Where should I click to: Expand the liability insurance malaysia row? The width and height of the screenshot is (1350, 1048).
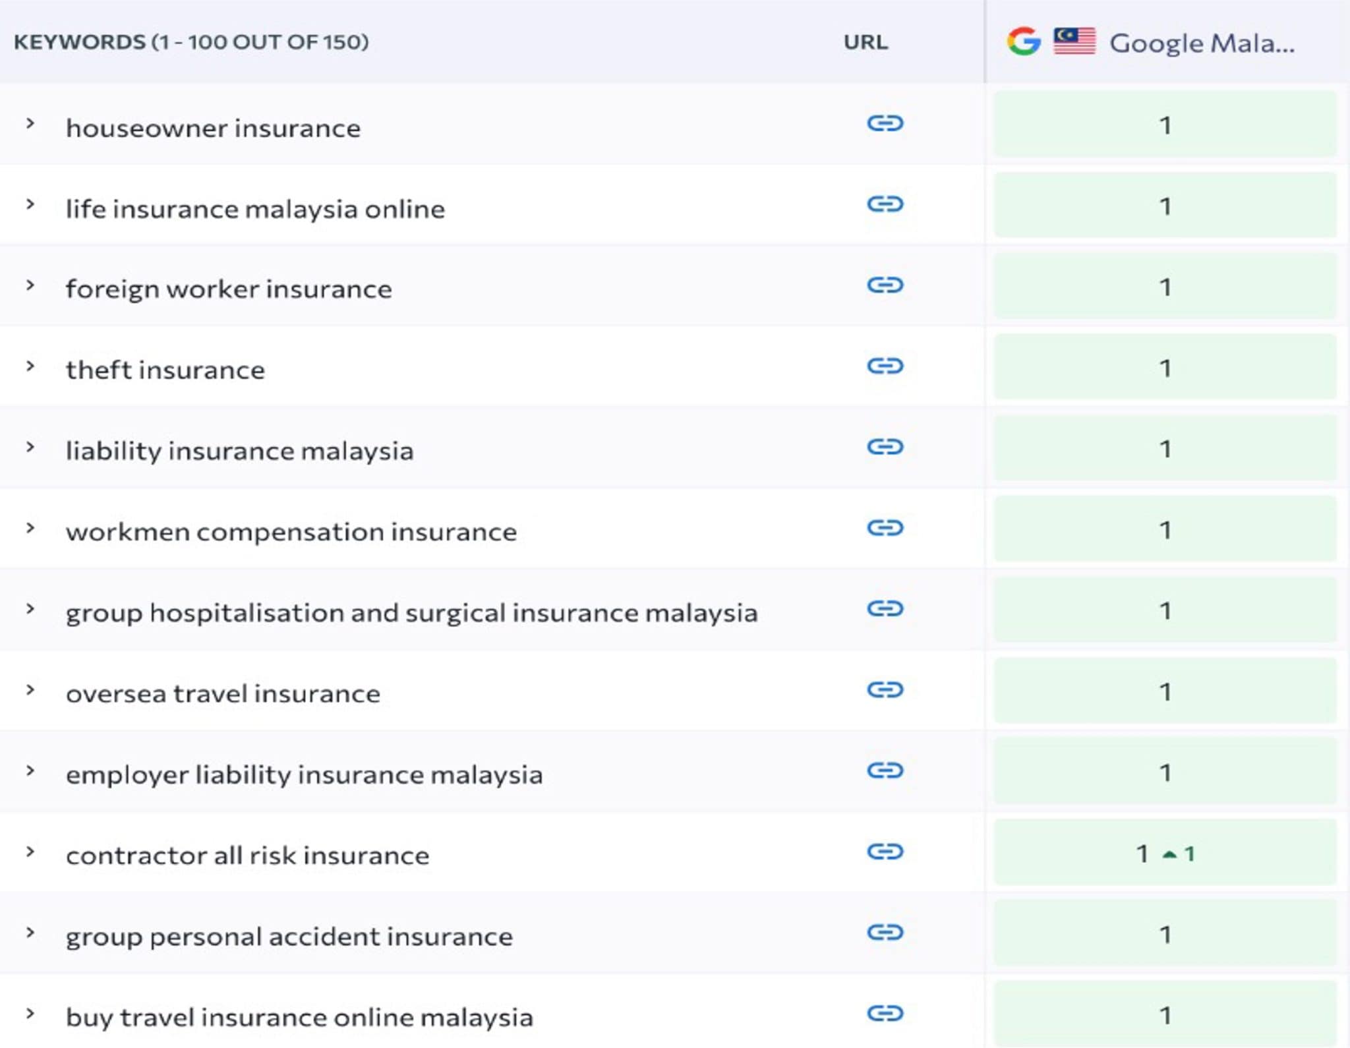pos(30,447)
